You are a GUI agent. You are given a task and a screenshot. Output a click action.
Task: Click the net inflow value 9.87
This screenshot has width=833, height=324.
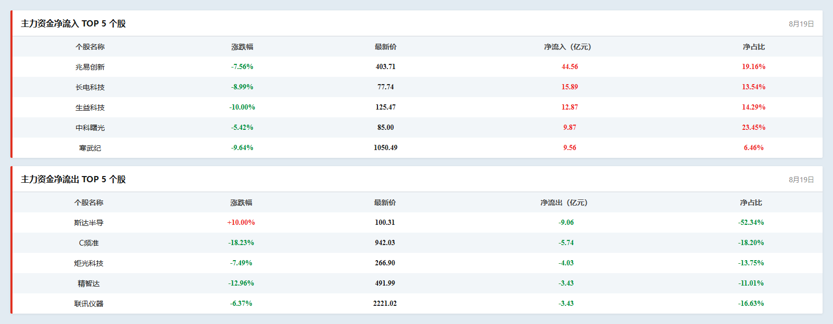[570, 128]
